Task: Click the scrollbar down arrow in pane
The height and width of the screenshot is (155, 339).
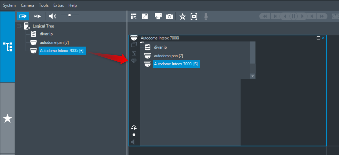Action: tap(253, 76)
